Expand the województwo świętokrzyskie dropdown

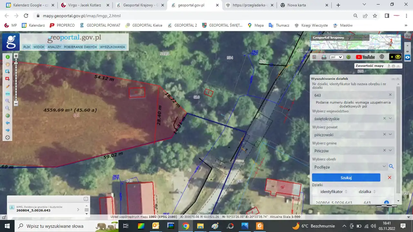click(x=390, y=119)
